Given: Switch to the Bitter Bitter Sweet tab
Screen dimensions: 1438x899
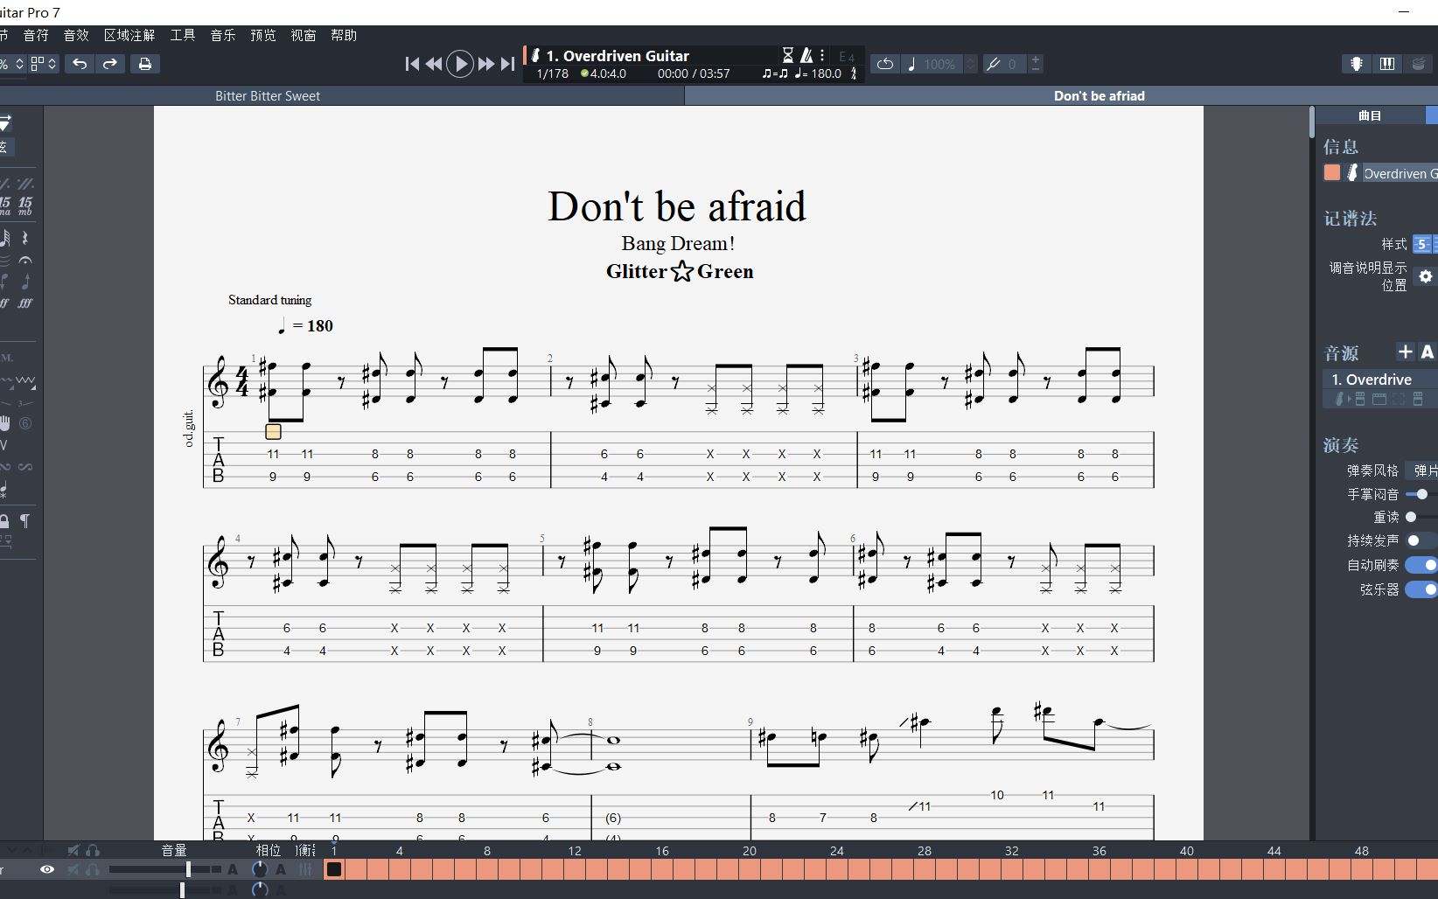Looking at the screenshot, I should point(268,95).
